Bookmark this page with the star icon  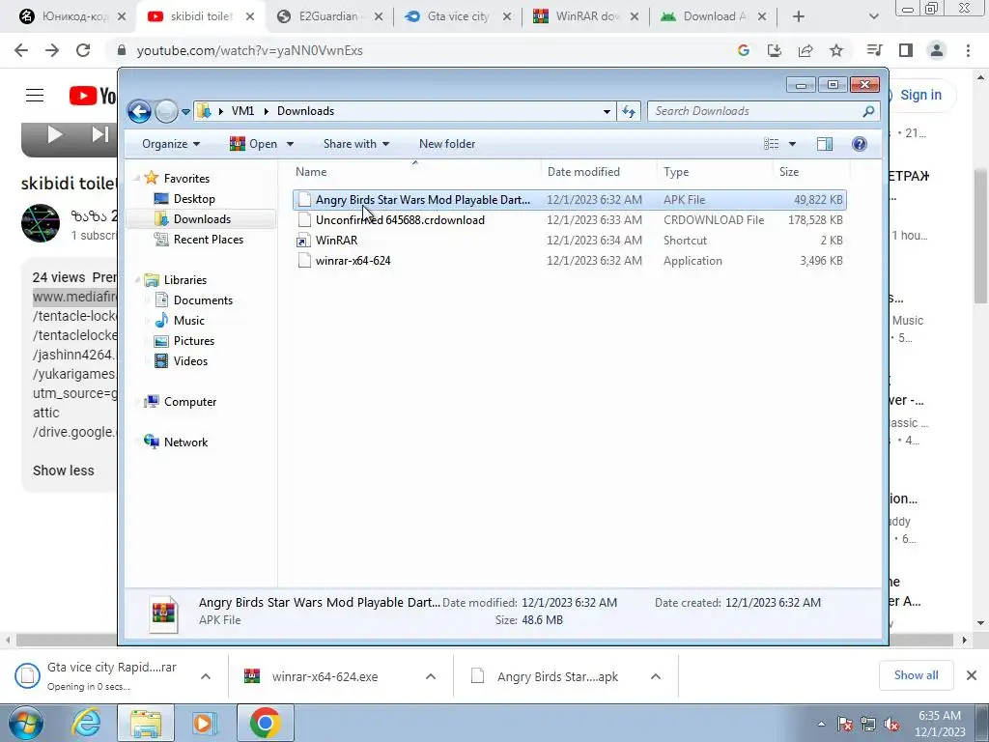836,50
